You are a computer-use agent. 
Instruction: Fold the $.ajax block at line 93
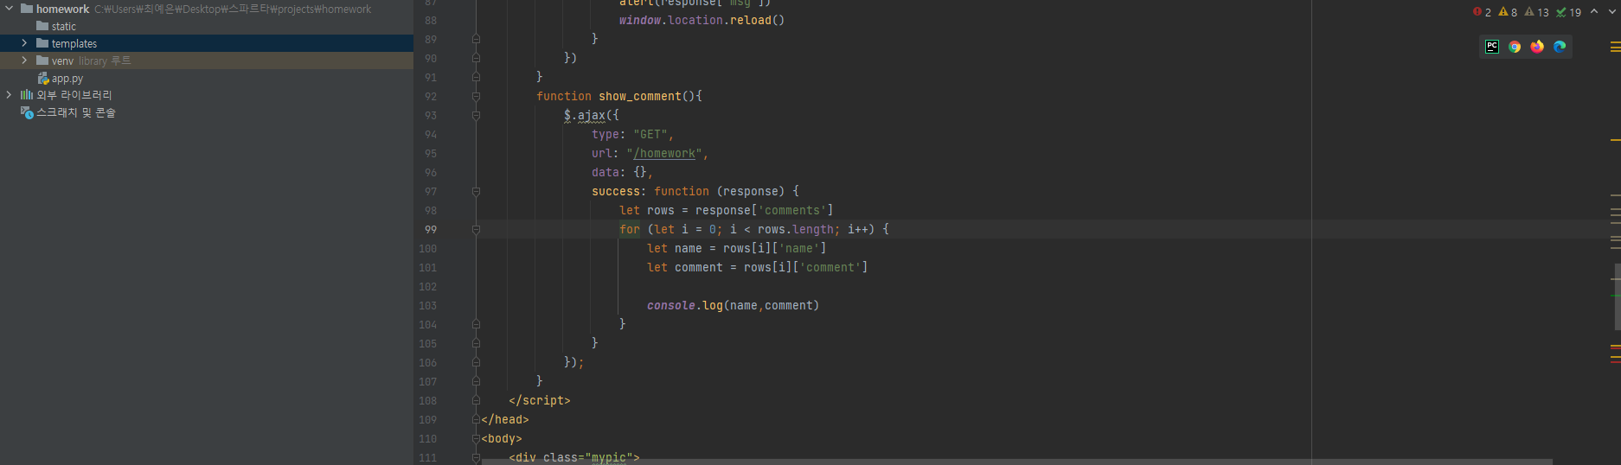pyautogui.click(x=476, y=116)
